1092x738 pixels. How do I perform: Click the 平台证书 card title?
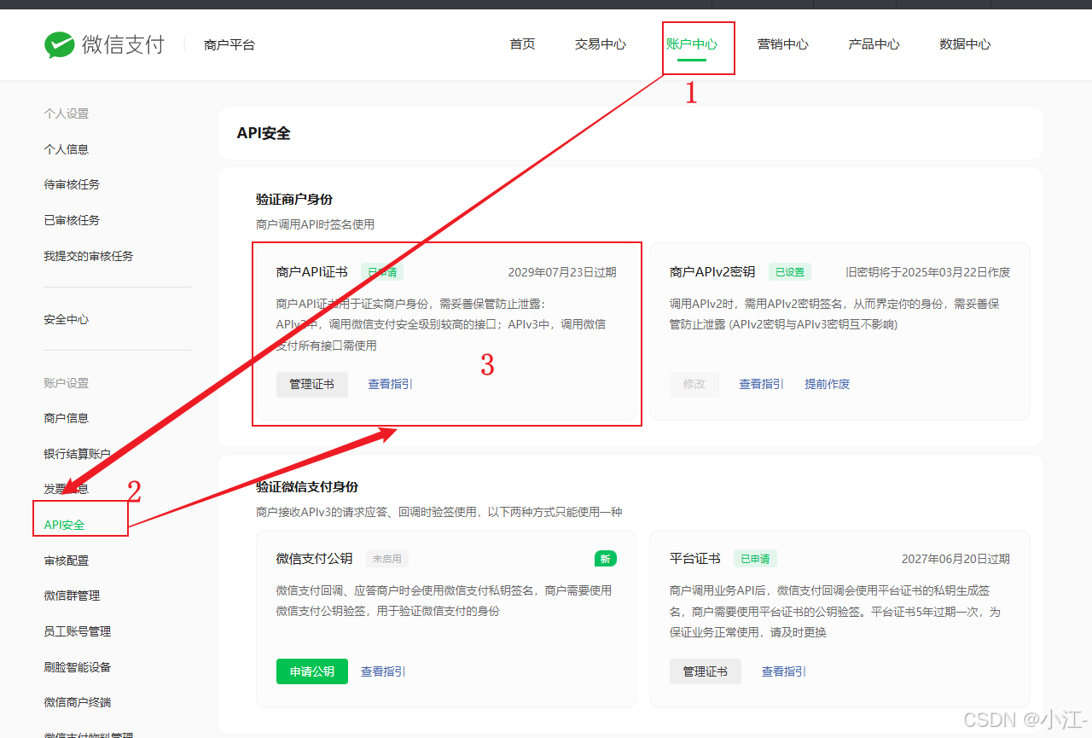(695, 559)
